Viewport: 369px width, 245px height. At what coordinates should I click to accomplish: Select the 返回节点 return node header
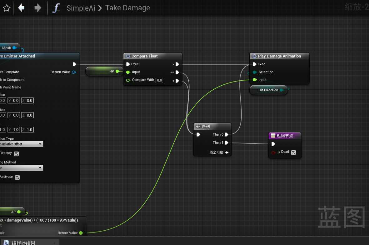(x=285, y=136)
